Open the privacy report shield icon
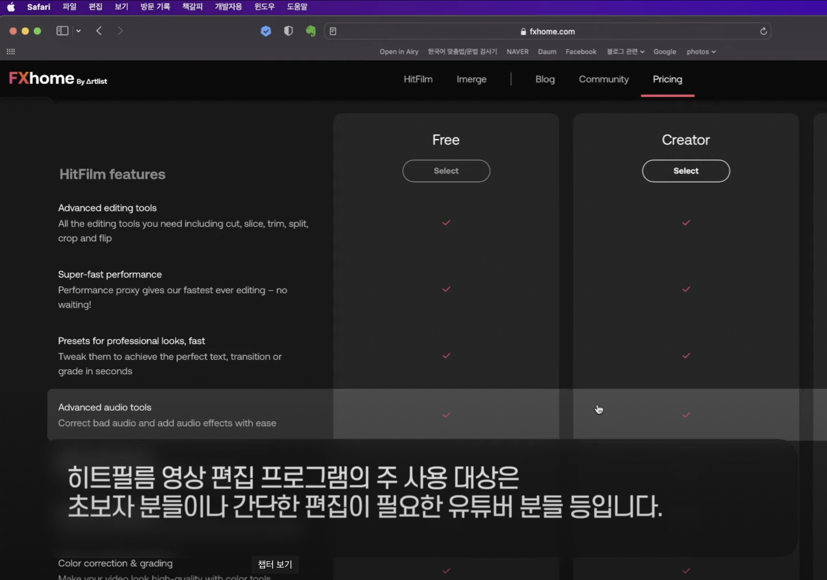 288,31
